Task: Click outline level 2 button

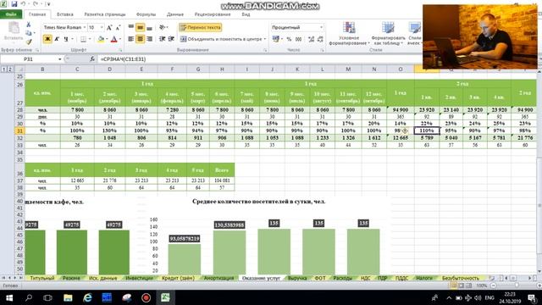Action: [10, 69]
